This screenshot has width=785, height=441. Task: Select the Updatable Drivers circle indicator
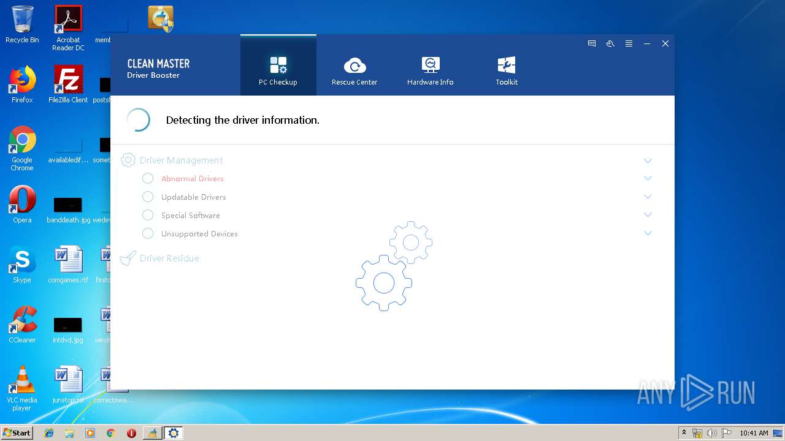(x=148, y=197)
